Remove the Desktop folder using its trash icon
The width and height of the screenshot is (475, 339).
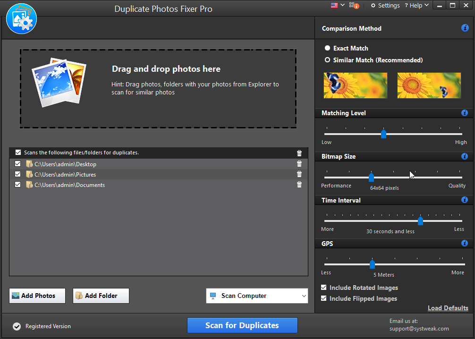tap(299, 163)
